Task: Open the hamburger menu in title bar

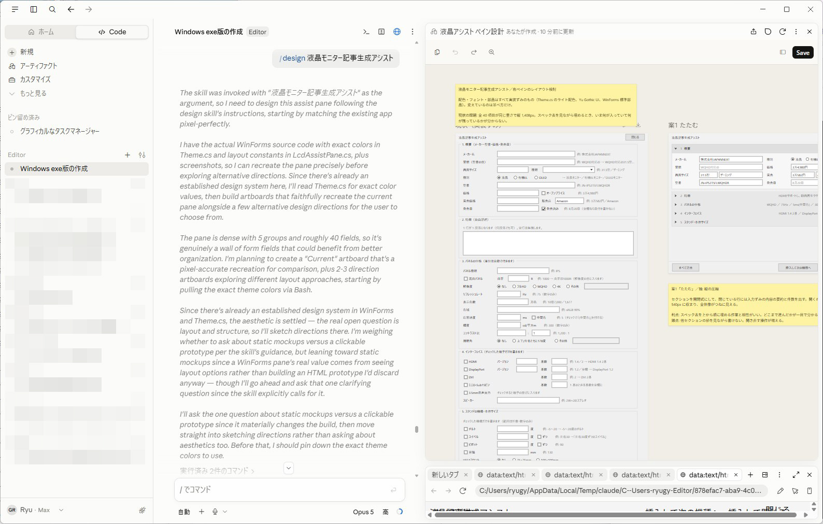Action: pyautogui.click(x=15, y=9)
